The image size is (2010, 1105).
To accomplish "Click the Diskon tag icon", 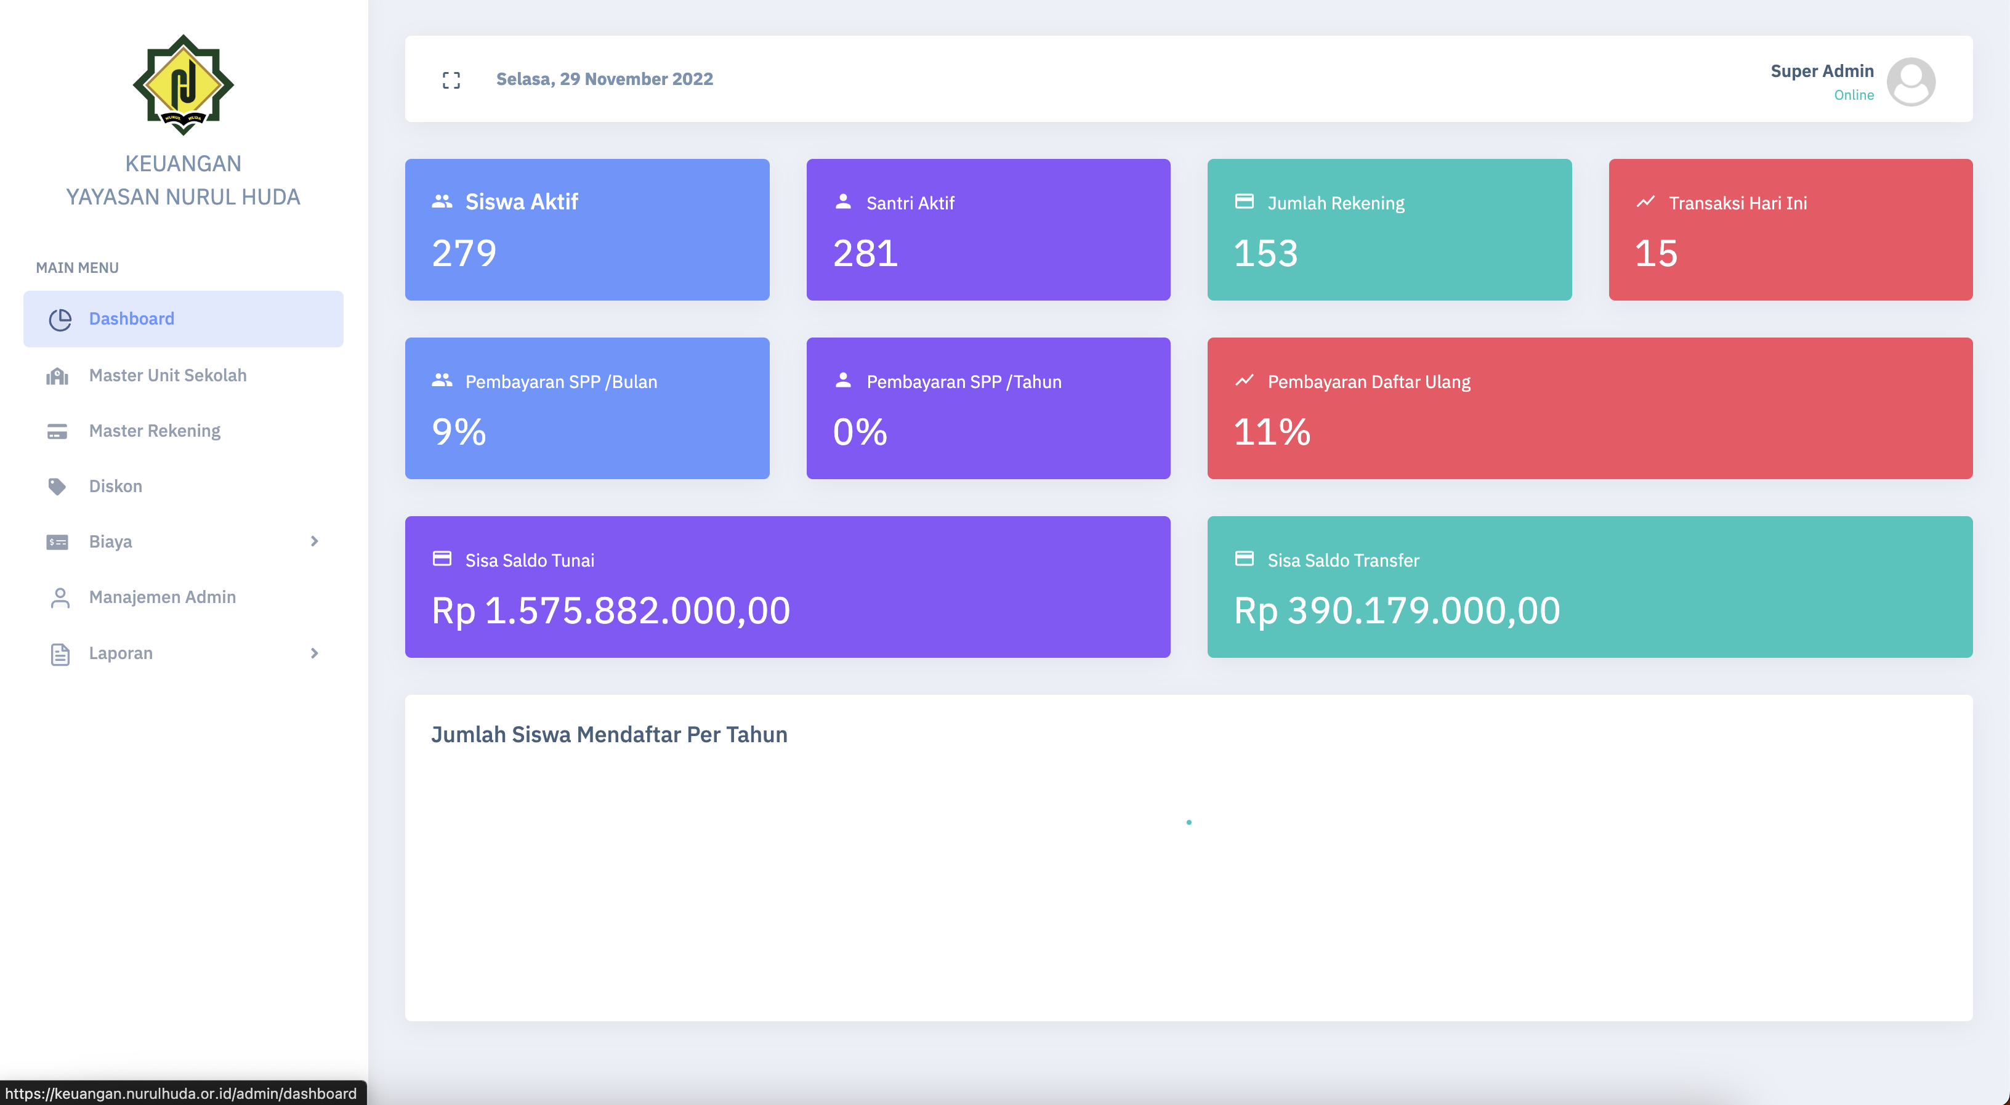I will 58,487.
